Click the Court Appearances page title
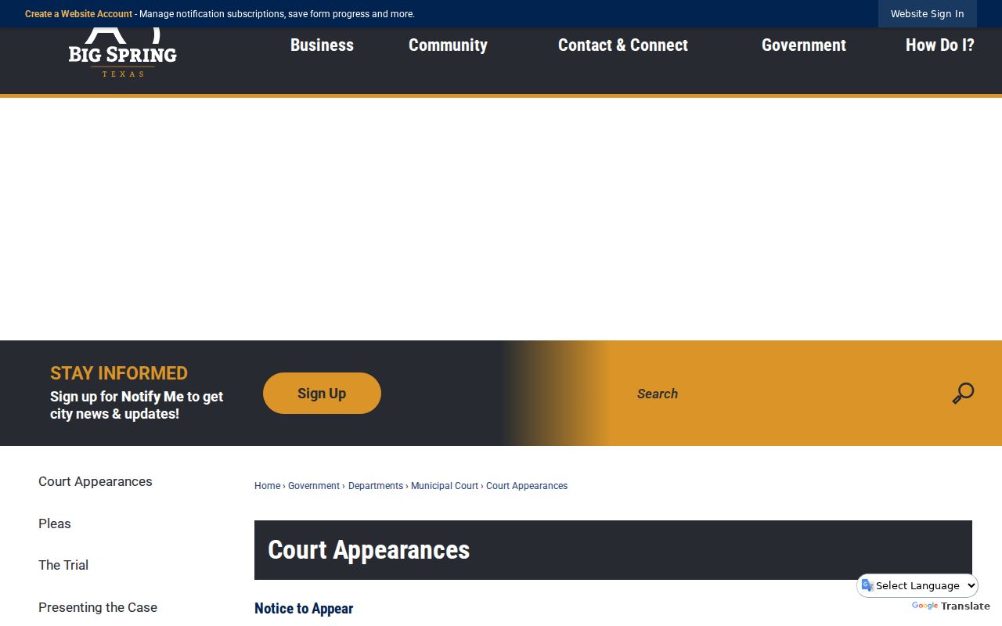Image resolution: width=1002 pixels, height=626 pixels. tap(369, 550)
